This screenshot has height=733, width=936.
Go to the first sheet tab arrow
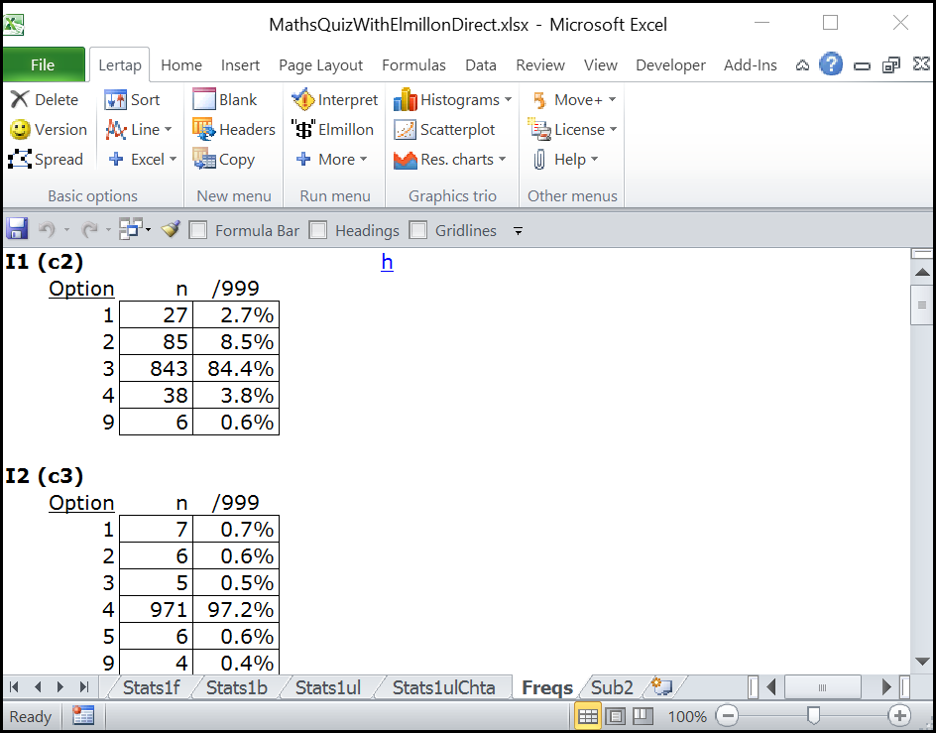point(14,687)
